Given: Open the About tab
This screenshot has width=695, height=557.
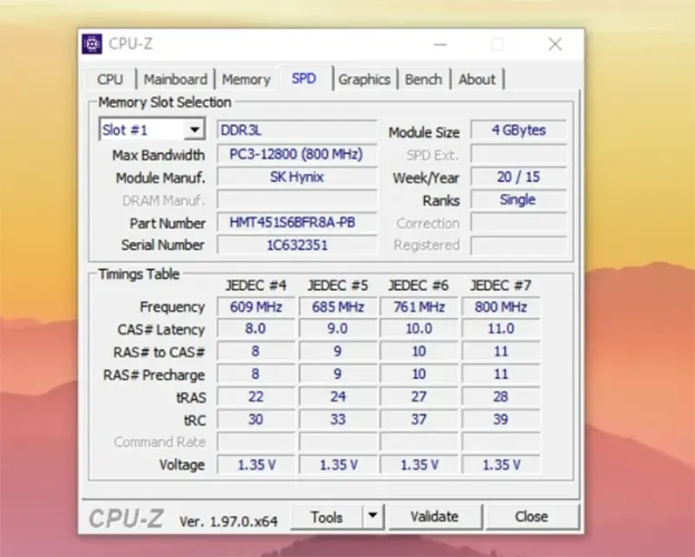Looking at the screenshot, I should click(477, 79).
